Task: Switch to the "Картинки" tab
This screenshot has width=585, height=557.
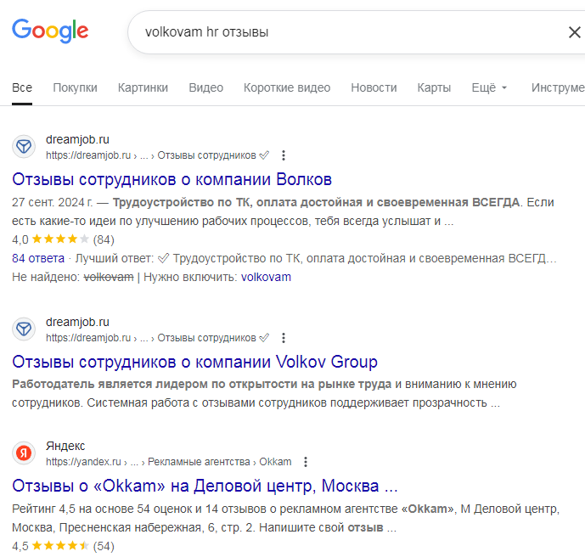Action: [143, 87]
